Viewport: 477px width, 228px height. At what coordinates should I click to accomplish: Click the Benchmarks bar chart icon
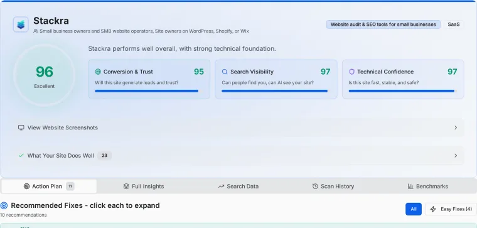point(410,187)
